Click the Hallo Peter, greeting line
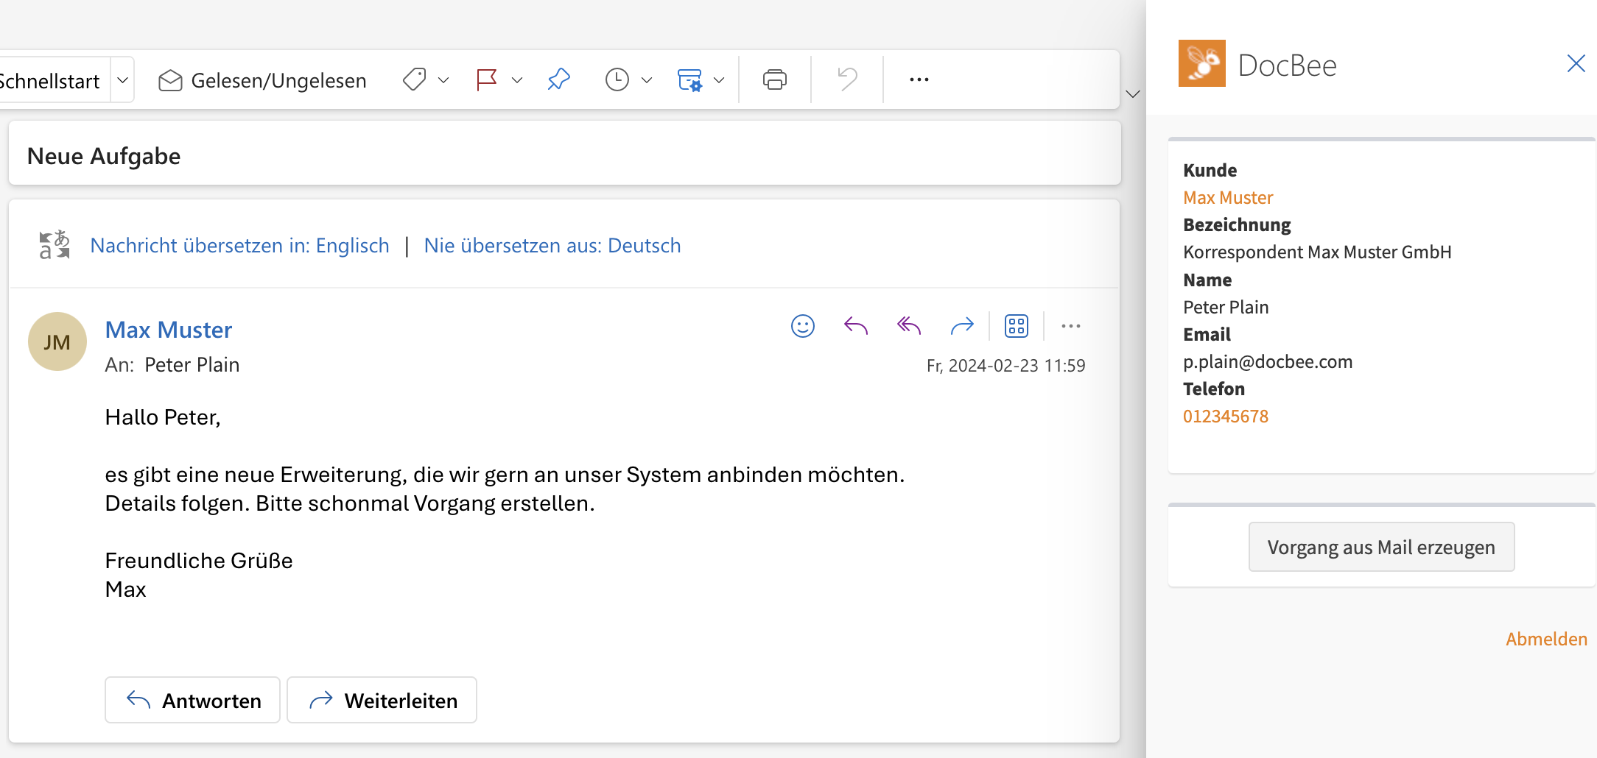Viewport: 1597px width, 758px height. 163,417
